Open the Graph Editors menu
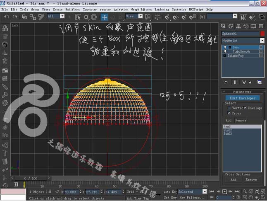Viewport: 267px width, 201px height. pos(141,10)
